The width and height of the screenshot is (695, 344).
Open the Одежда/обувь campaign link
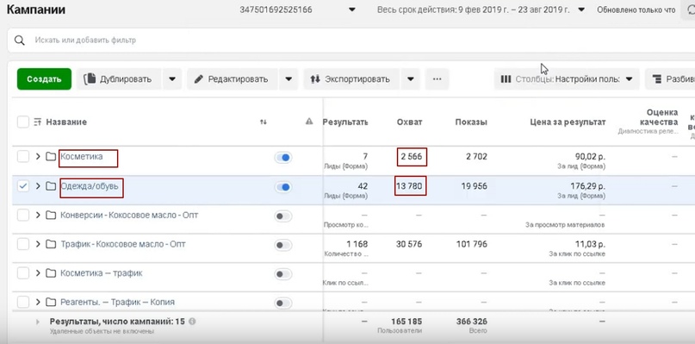coord(90,186)
